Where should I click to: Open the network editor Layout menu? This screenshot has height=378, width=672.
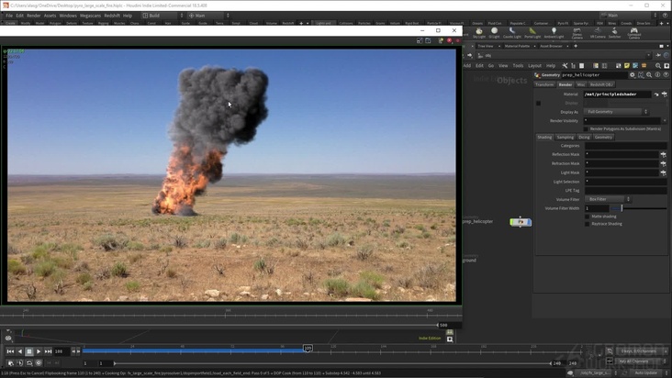click(x=534, y=66)
